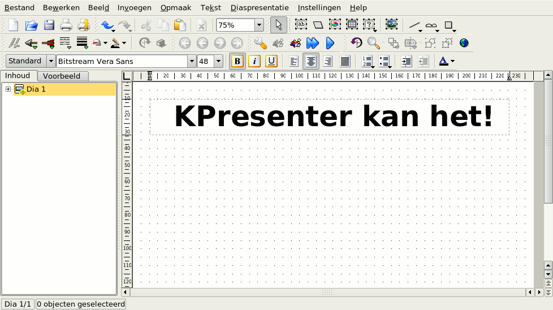Start the slideshow from first slide
This screenshot has height=310, width=553.
(x=312, y=43)
